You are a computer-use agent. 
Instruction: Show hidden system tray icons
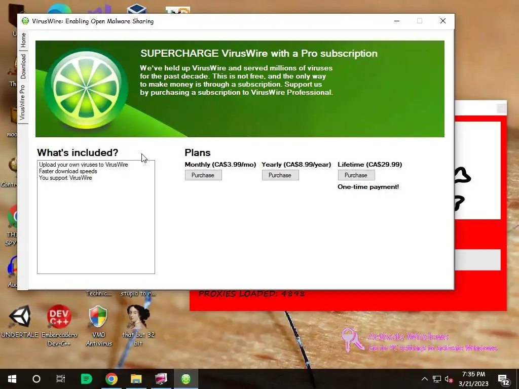pos(425,379)
